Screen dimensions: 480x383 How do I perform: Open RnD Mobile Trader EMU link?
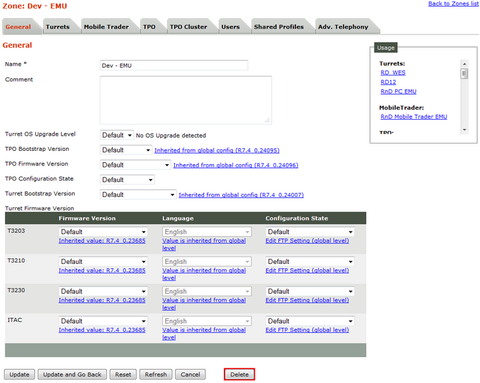[x=414, y=116]
